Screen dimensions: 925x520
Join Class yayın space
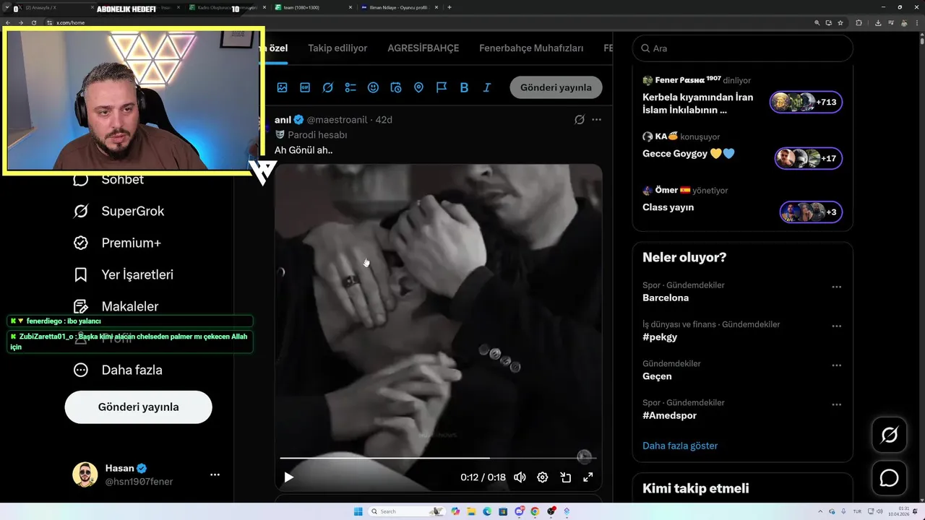click(x=668, y=207)
